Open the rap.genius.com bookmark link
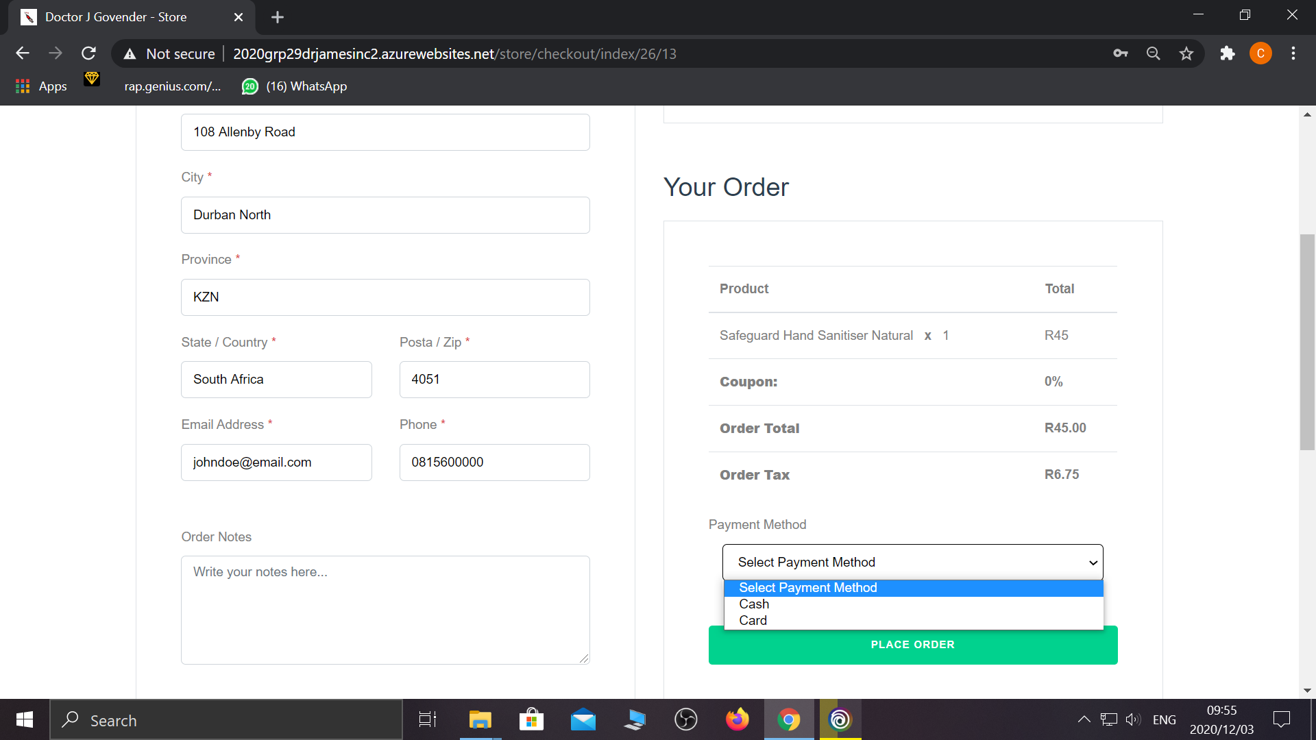Viewport: 1316px width, 740px height. tap(172, 86)
